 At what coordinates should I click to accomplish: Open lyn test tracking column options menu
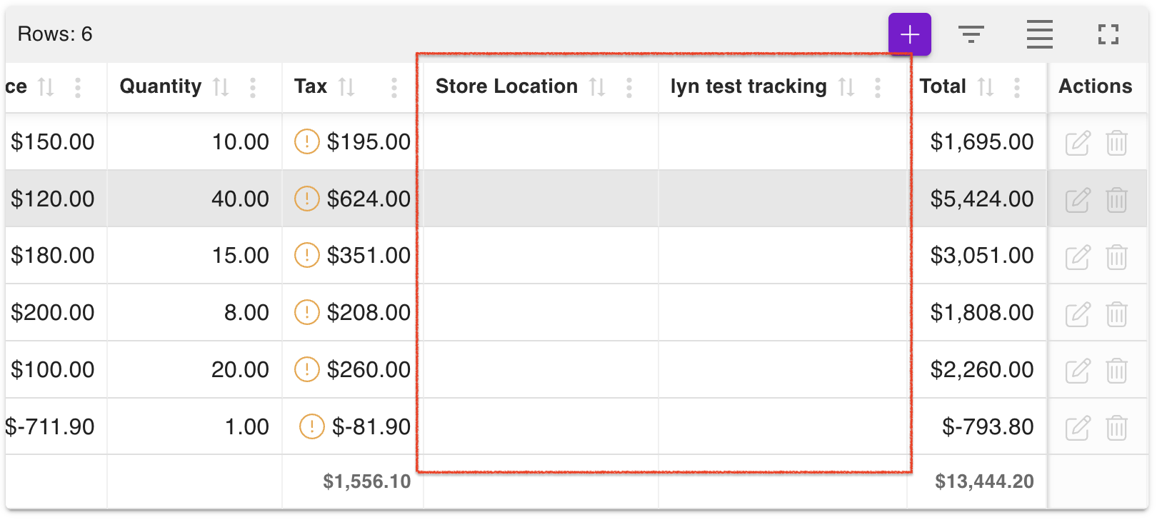coord(878,87)
